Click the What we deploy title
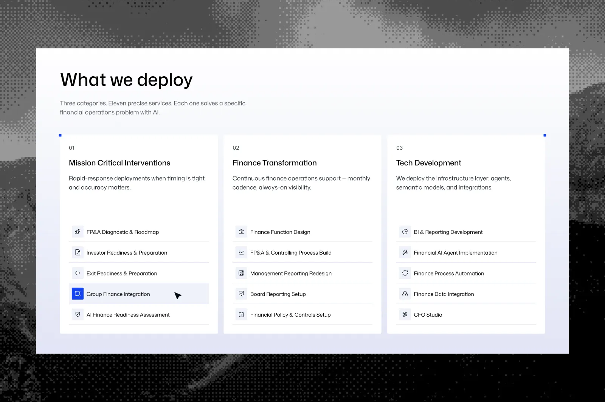 pos(126,80)
